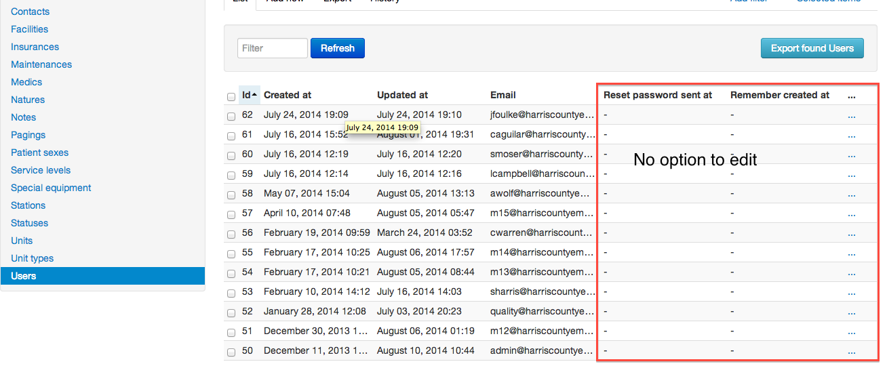Click Created at 'April 10, 2014 07:48'
The image size is (887, 366).
click(x=307, y=213)
